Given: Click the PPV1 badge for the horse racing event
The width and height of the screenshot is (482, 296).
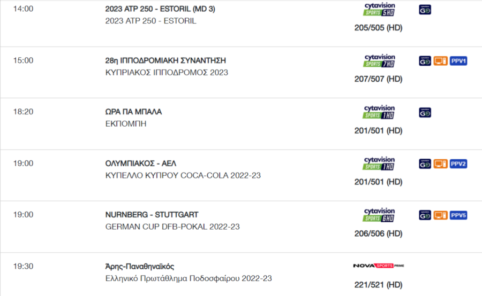Looking at the screenshot, I should [458, 61].
